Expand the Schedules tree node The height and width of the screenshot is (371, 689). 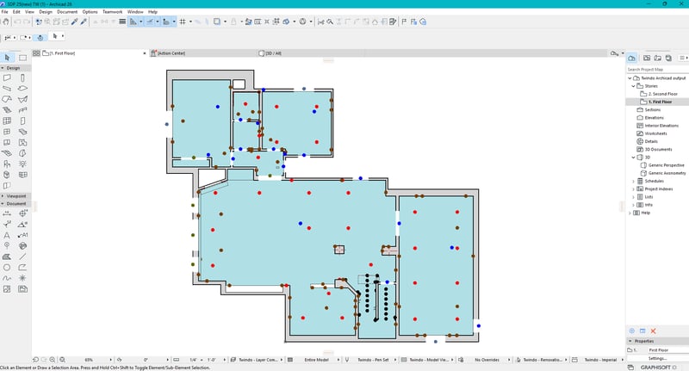point(633,182)
